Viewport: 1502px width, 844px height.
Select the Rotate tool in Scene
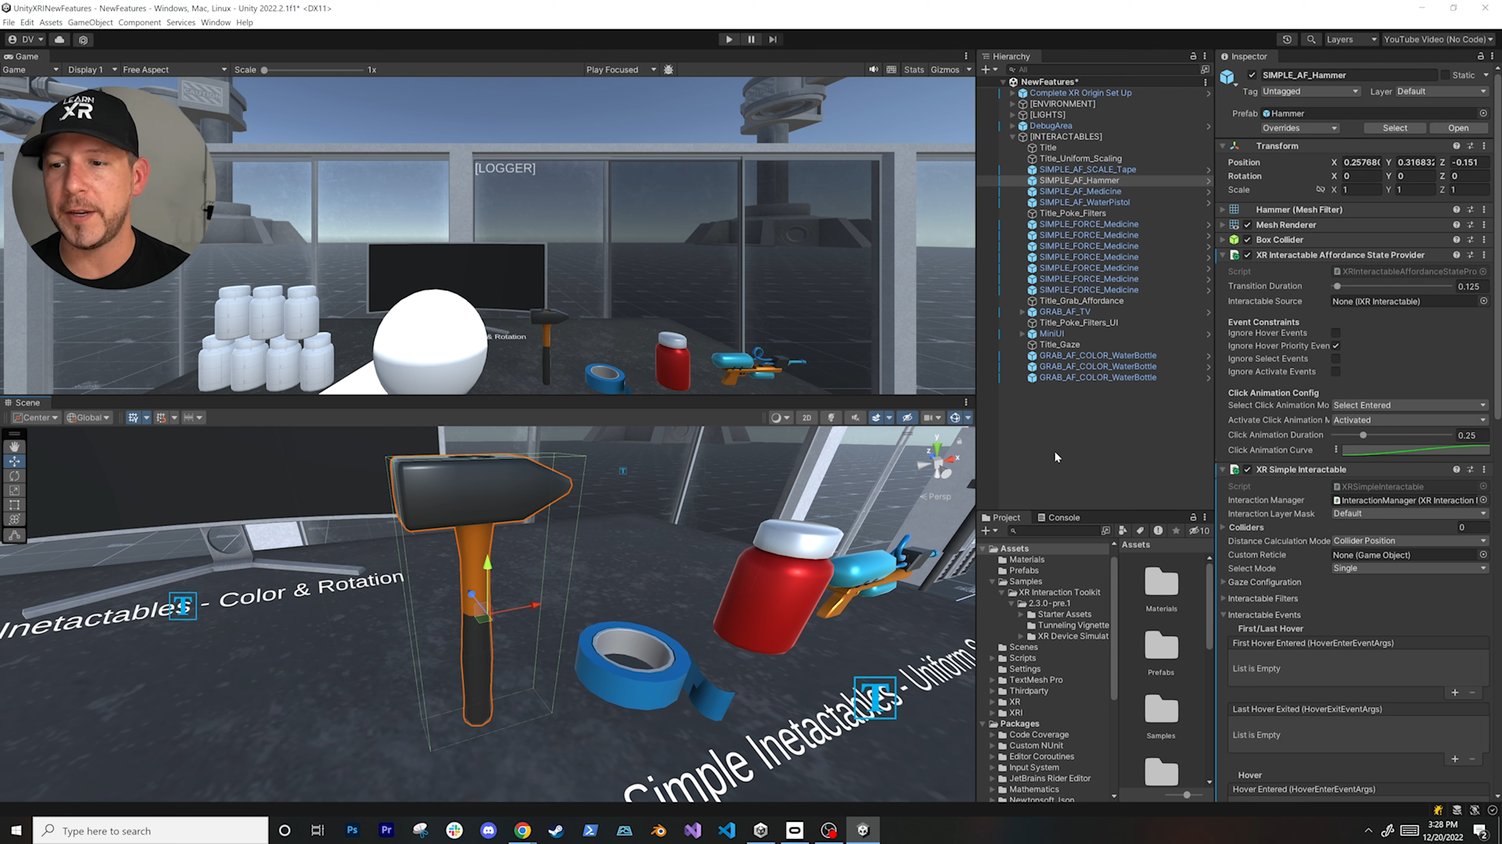click(14, 476)
